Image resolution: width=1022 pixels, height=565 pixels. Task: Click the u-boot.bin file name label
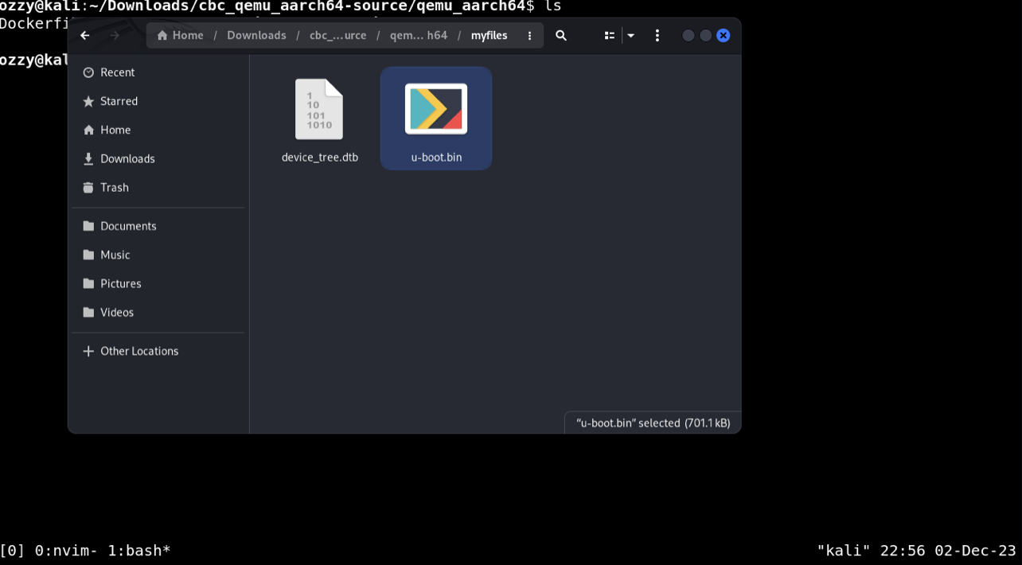coord(436,158)
